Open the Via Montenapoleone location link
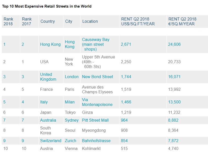 pos(97,102)
